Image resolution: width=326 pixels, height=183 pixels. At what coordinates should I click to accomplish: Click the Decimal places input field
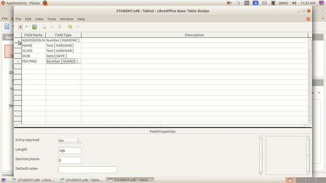[x=70, y=160]
